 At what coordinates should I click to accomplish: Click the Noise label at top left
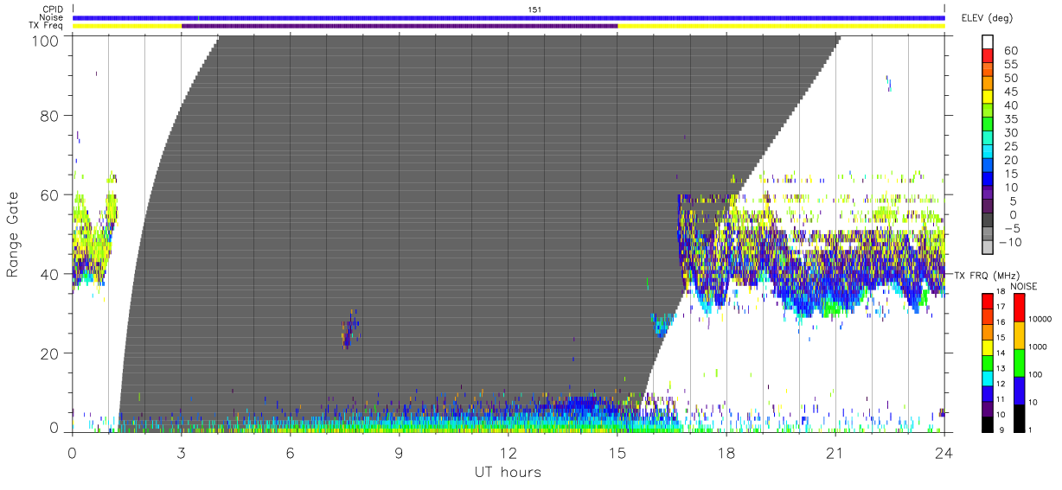tap(51, 17)
